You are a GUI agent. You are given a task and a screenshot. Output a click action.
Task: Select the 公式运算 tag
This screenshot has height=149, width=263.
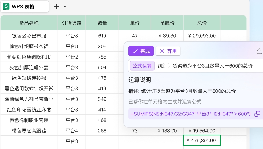click(x=142, y=66)
